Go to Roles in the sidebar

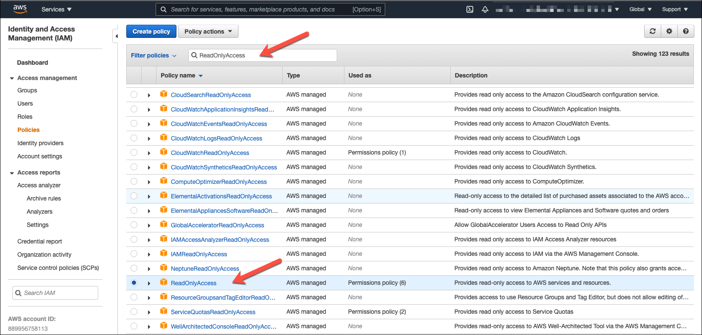coord(25,117)
